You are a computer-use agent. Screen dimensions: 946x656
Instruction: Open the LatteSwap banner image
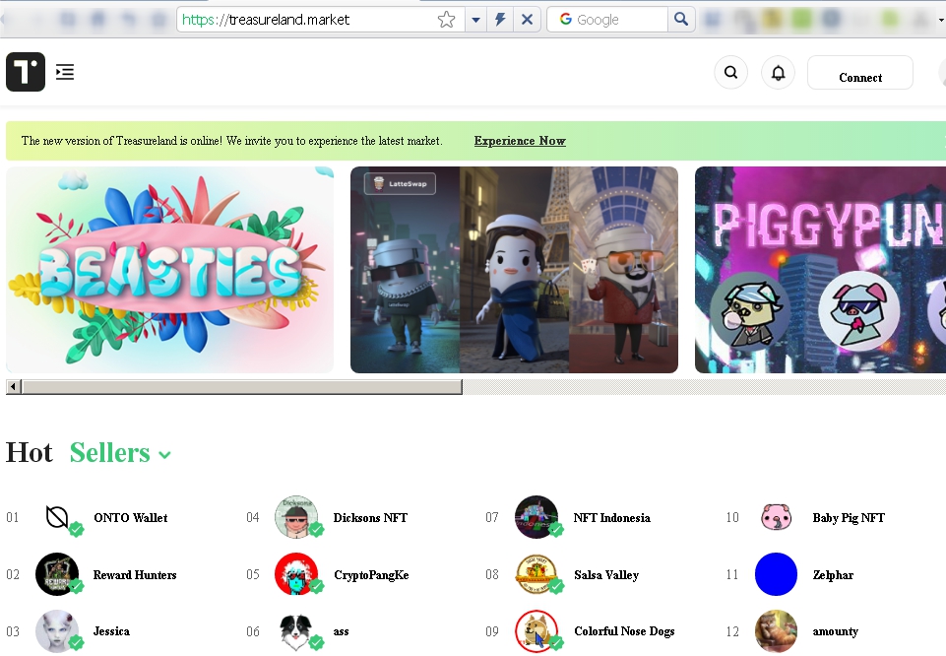[514, 270]
